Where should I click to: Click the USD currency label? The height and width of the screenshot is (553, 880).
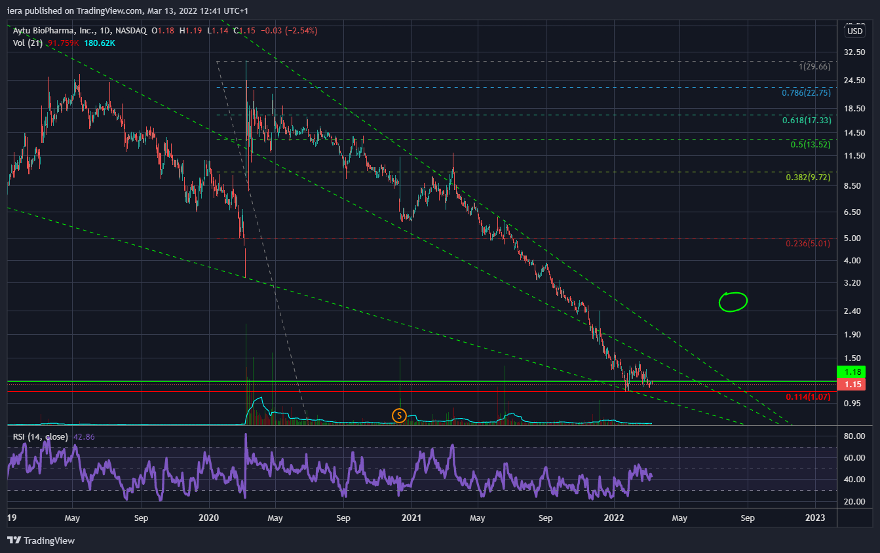point(855,31)
